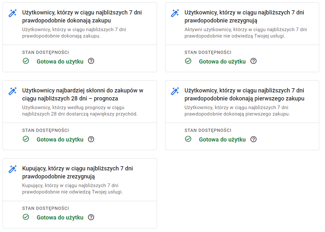
Task: Click description 'Kupujący… nie odwiedzą Twojej usługi'
Action: (72, 189)
